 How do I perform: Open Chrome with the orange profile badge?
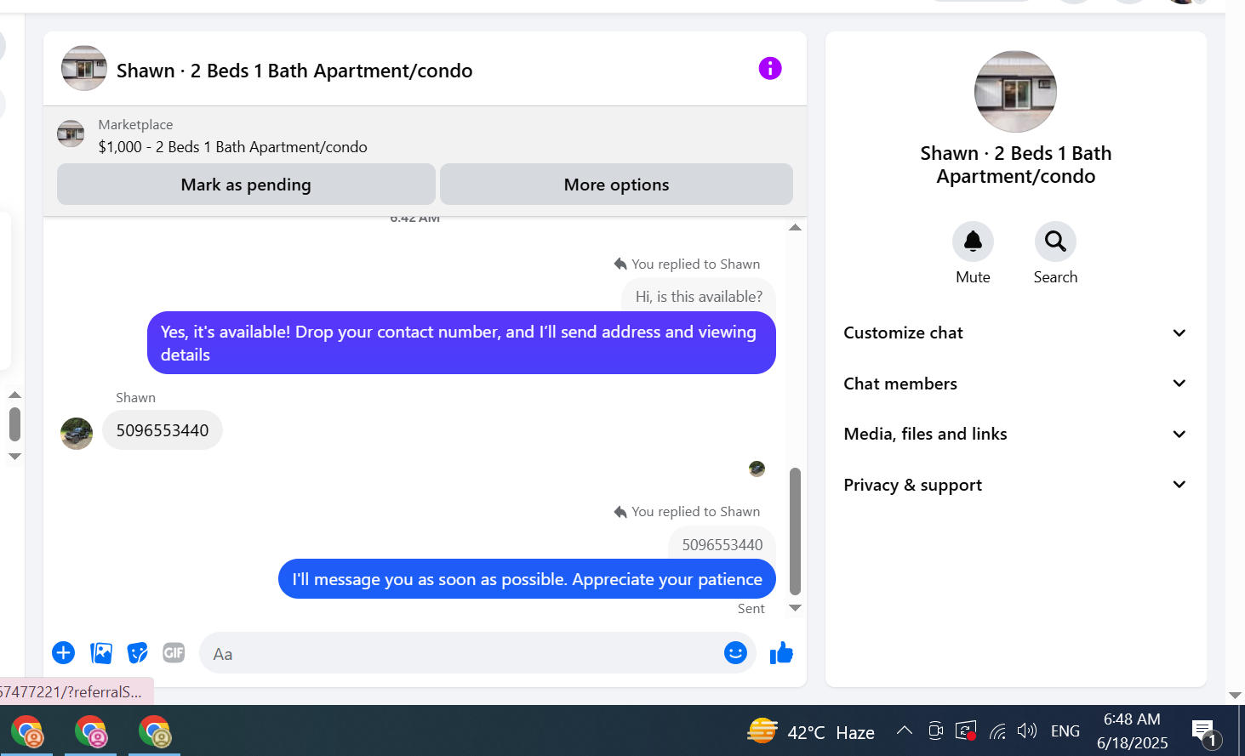point(27,731)
